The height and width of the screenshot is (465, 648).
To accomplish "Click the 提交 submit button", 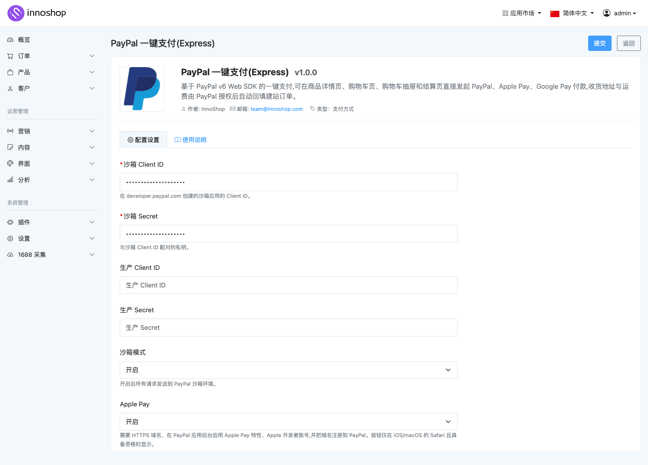I will [x=600, y=43].
